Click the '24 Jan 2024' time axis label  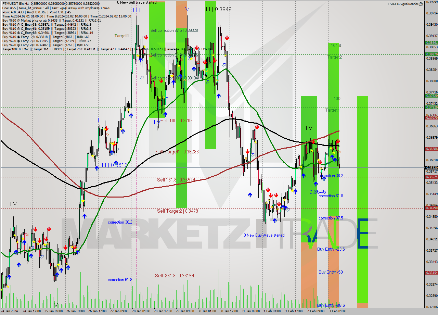[10, 311]
